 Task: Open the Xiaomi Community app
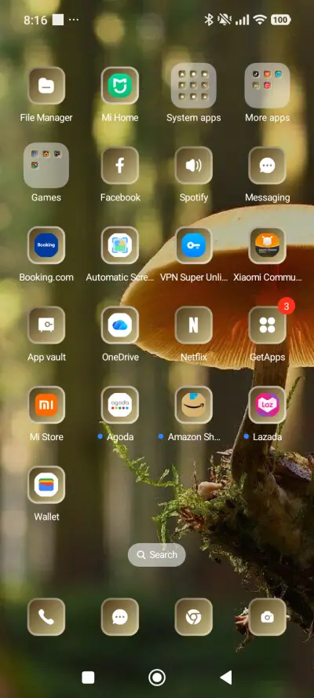[268, 245]
